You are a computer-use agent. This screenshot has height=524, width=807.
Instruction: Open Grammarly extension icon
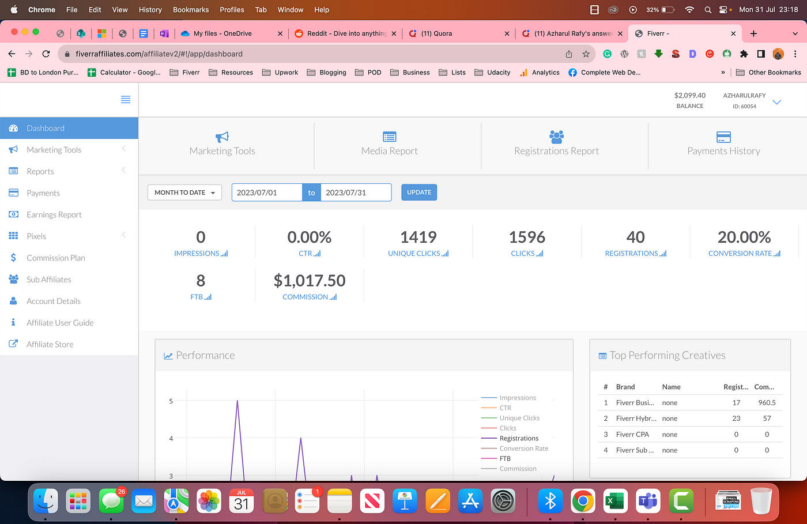pos(607,54)
